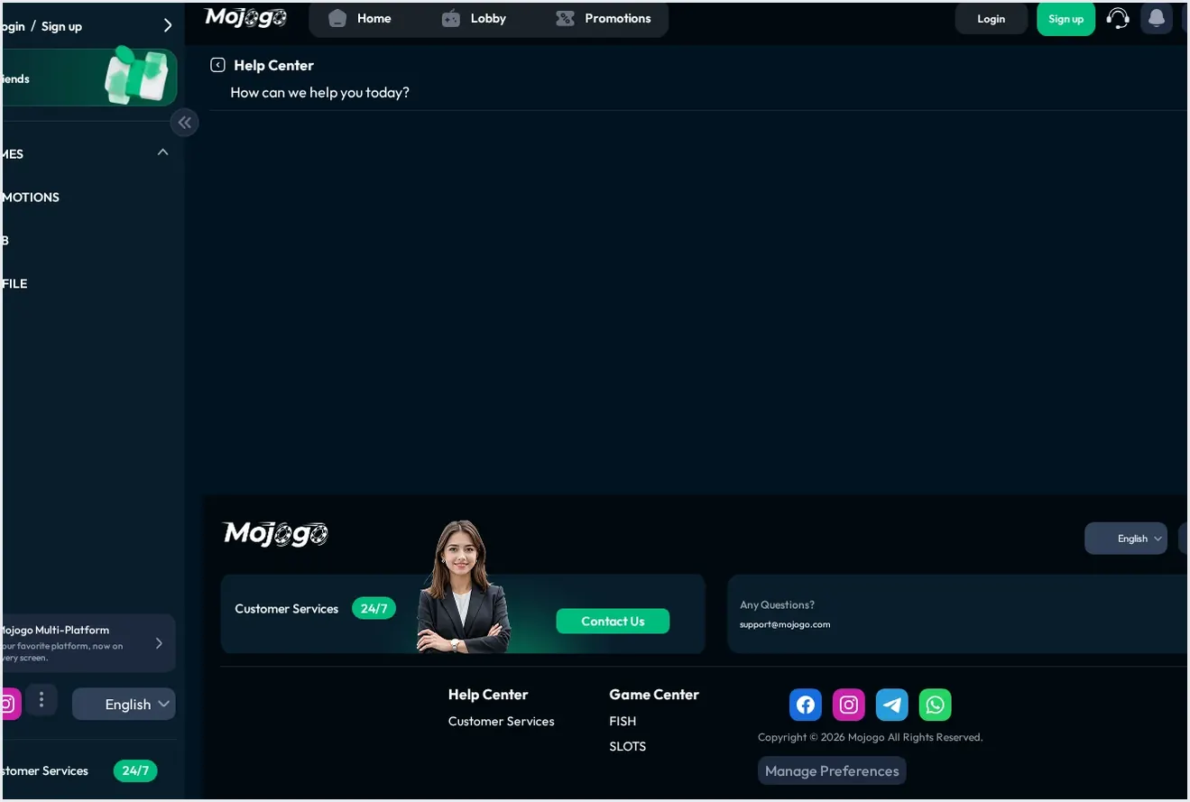Click support@mojogo.com email address
The image size is (1190, 802).
[785, 624]
